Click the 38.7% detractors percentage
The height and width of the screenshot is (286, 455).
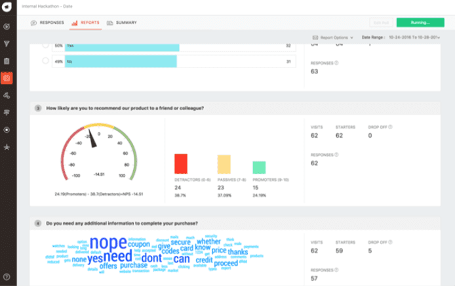(x=180, y=195)
